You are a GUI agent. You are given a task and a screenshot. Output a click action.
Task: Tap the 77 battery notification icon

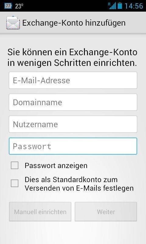[8, 6]
